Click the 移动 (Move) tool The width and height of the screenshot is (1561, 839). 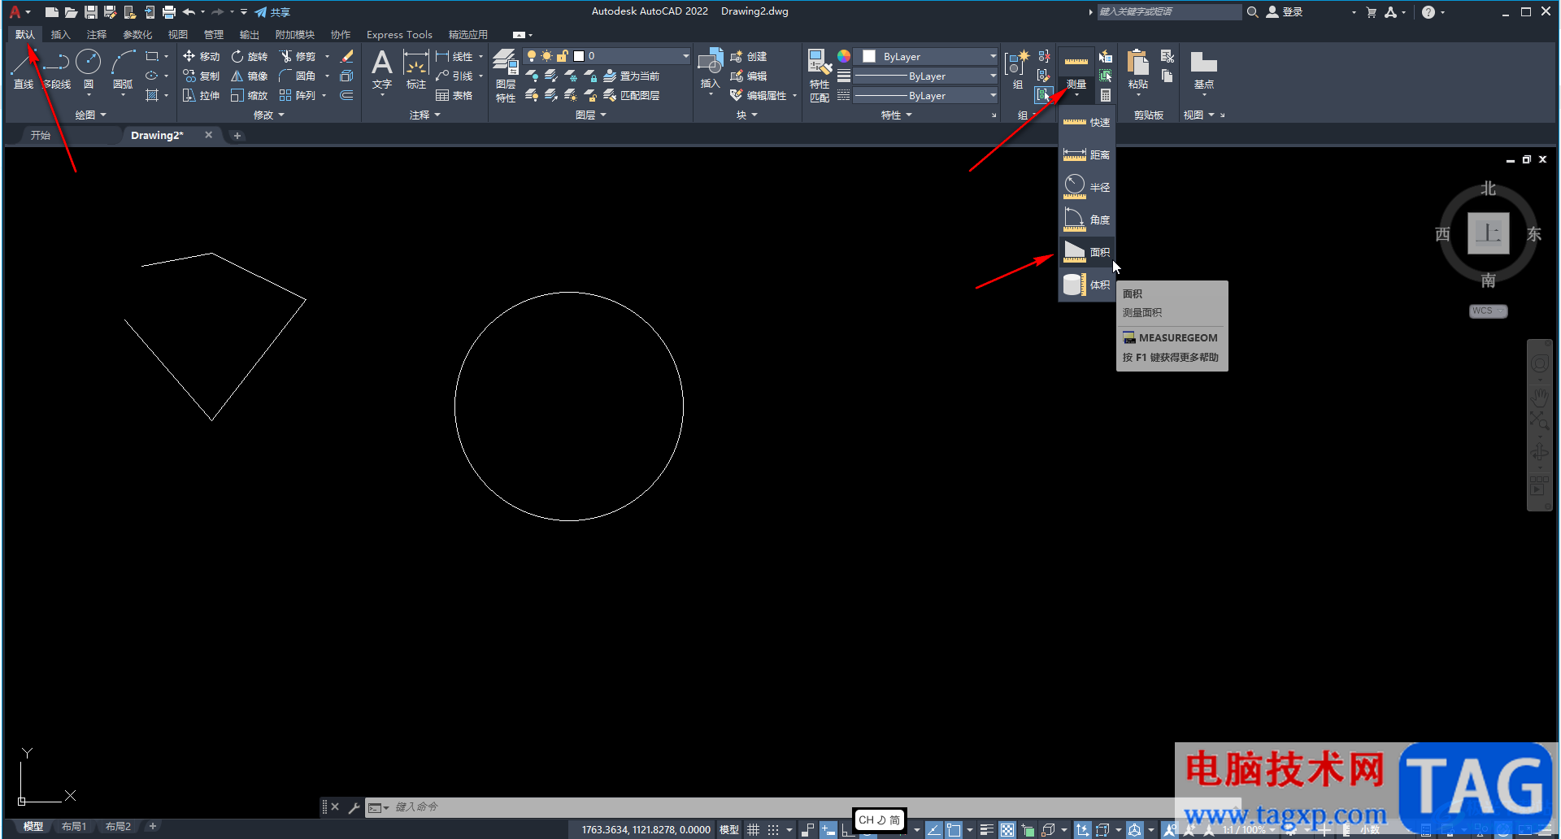tap(202, 56)
